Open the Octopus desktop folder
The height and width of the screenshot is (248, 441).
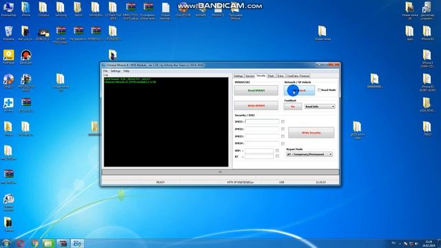coord(43,8)
